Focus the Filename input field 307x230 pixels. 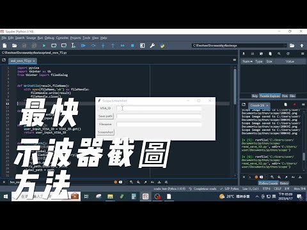[x=159, y=124]
